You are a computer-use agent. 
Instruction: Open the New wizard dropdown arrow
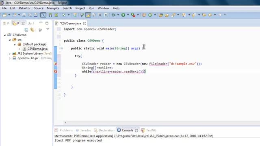[x=9, y=15]
